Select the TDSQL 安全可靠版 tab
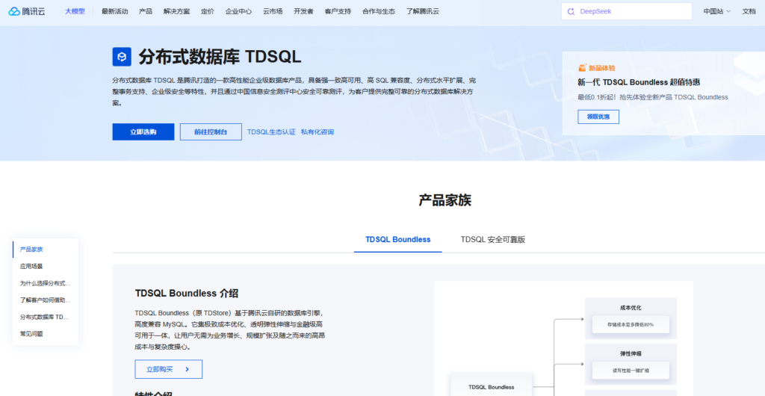 point(493,239)
